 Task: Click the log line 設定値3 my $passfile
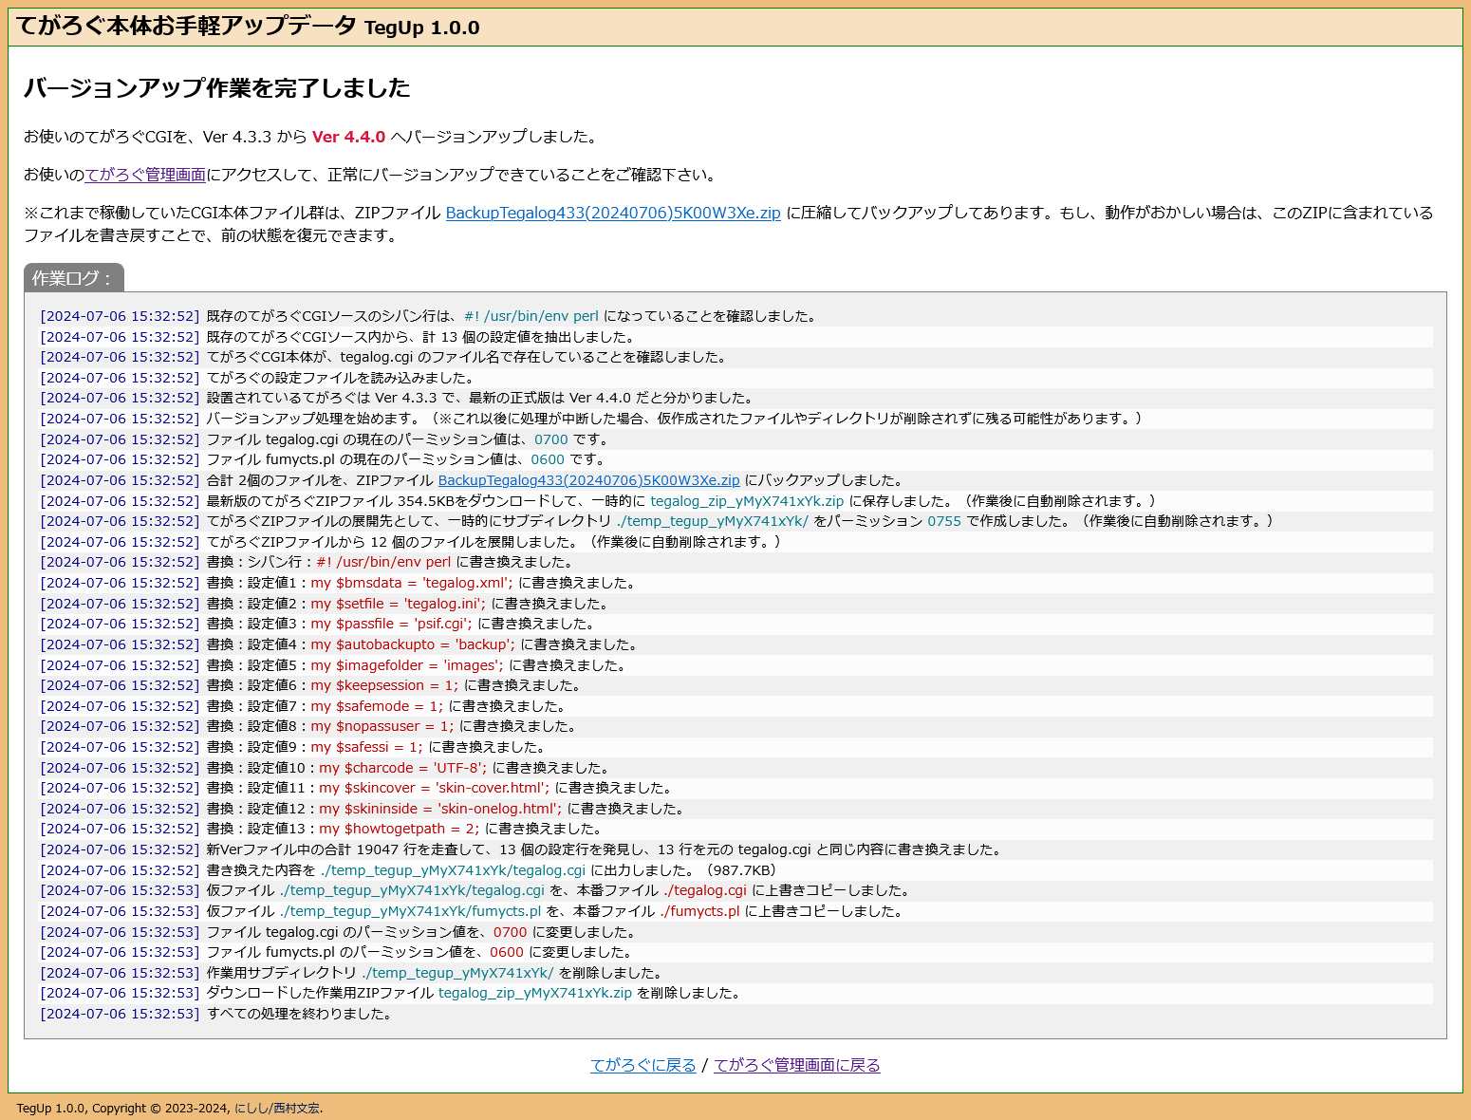pyautogui.click(x=735, y=624)
